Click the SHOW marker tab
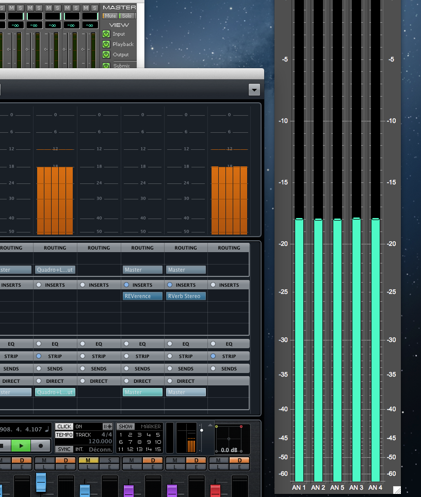This screenshot has height=497, width=421. pos(125,427)
